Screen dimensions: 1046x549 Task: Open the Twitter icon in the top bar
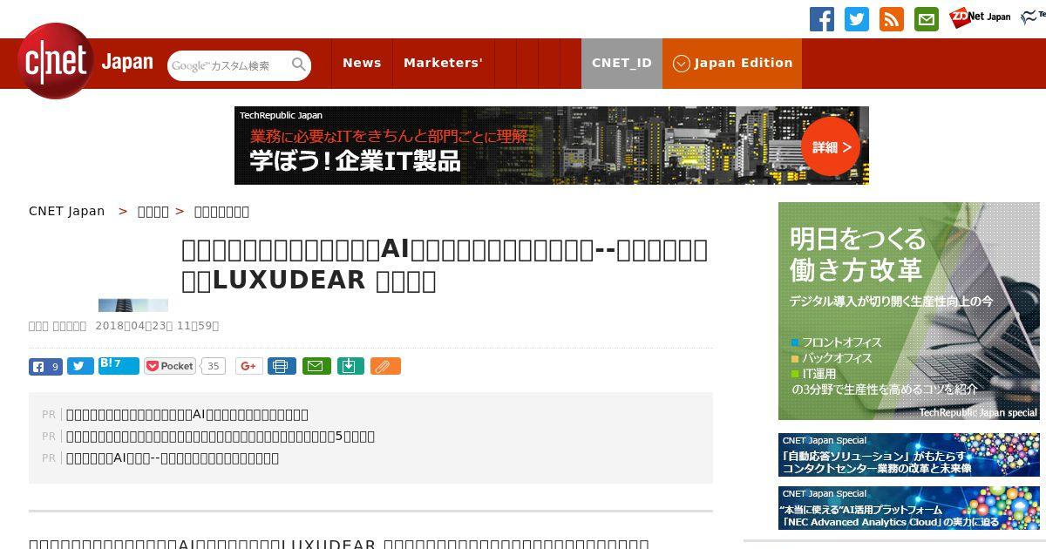click(856, 19)
